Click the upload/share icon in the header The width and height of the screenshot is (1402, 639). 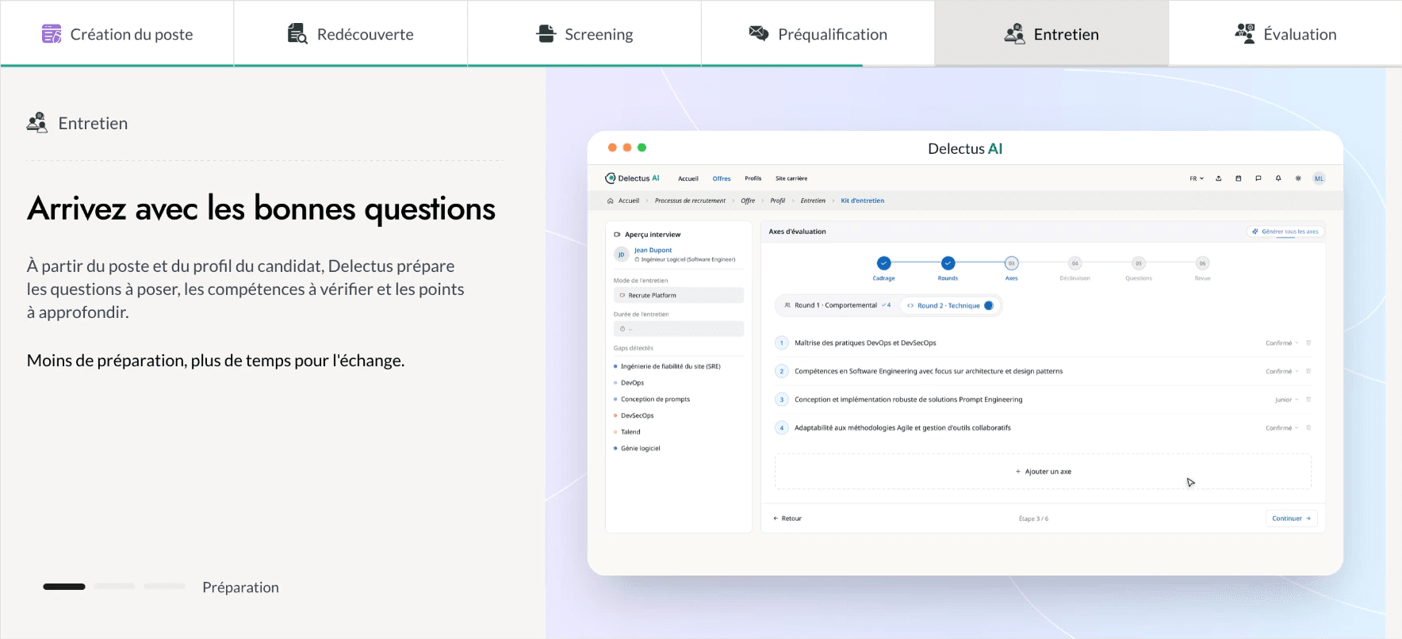click(1219, 178)
